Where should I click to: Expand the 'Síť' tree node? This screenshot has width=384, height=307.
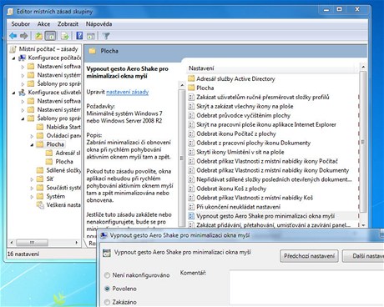[32, 179]
